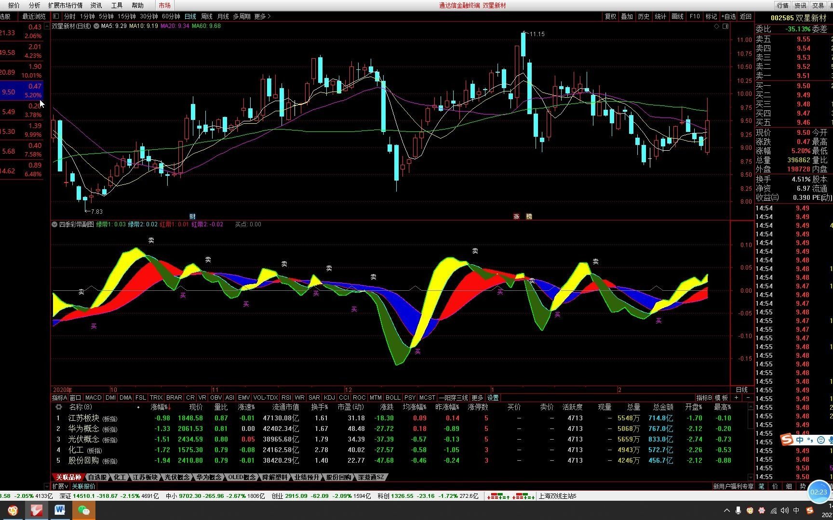
Task: Show hidden tray icons chevron
Action: 726,510
